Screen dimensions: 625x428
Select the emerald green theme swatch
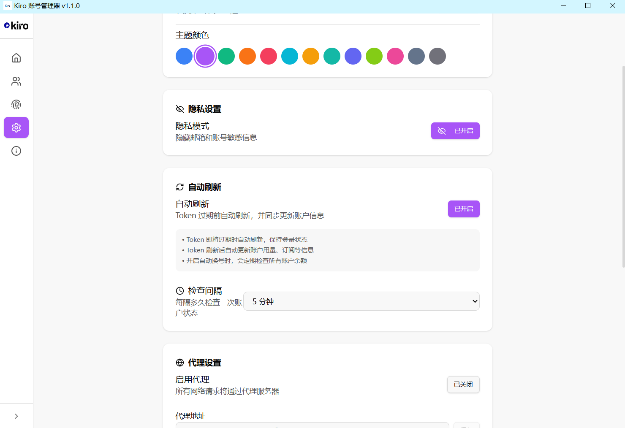point(226,56)
